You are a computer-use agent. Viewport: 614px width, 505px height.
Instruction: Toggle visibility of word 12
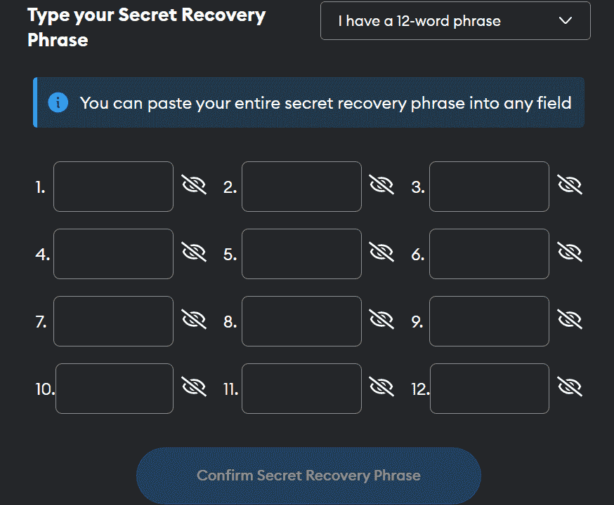pos(570,387)
